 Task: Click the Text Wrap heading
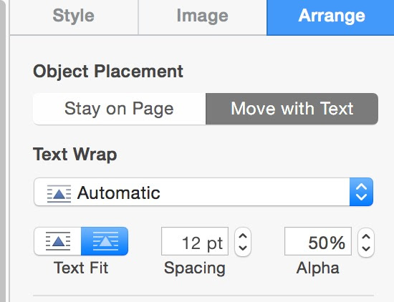[x=75, y=154]
